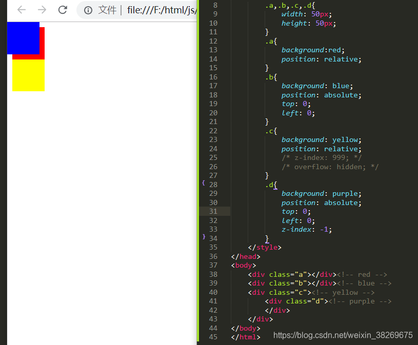Click '.a,.b,.c,.d{' selector on line 8
418x345 pixels.
point(290,5)
